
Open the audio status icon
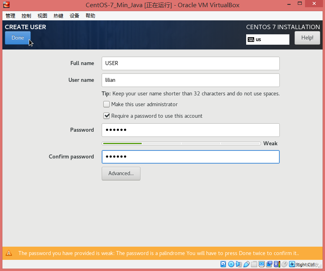pyautogui.click(x=239, y=264)
